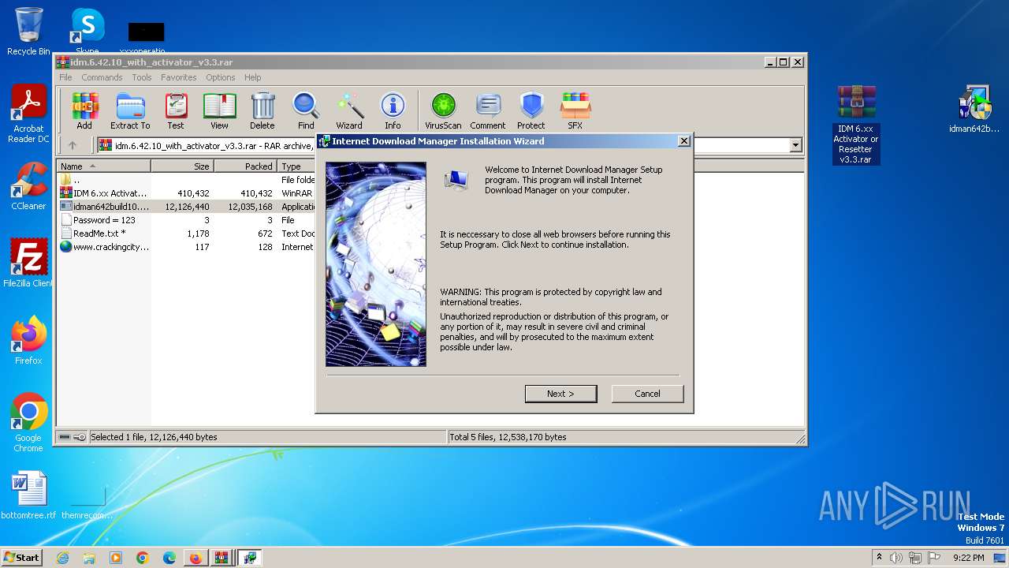This screenshot has height=568, width=1009.
Task: Click the View file toolbar icon
Action: (x=219, y=110)
